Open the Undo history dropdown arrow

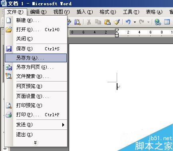pos(135,22)
